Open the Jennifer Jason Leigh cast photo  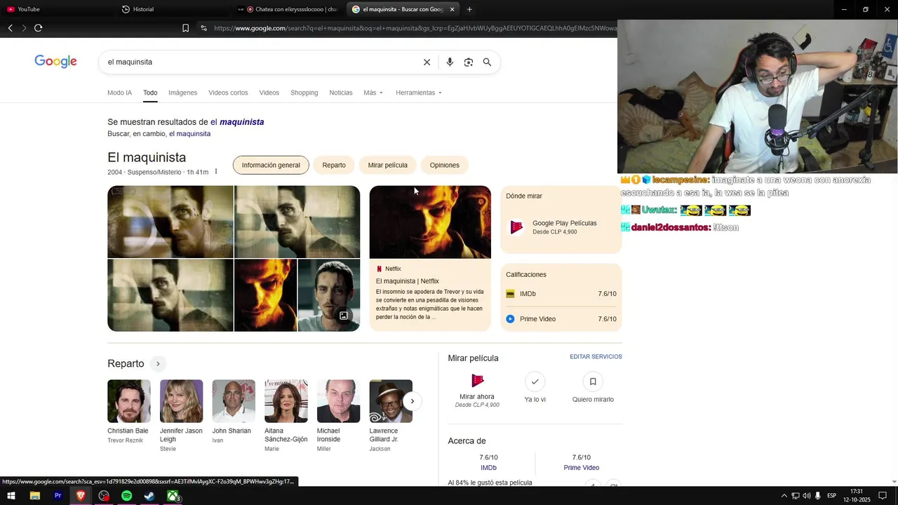(181, 401)
